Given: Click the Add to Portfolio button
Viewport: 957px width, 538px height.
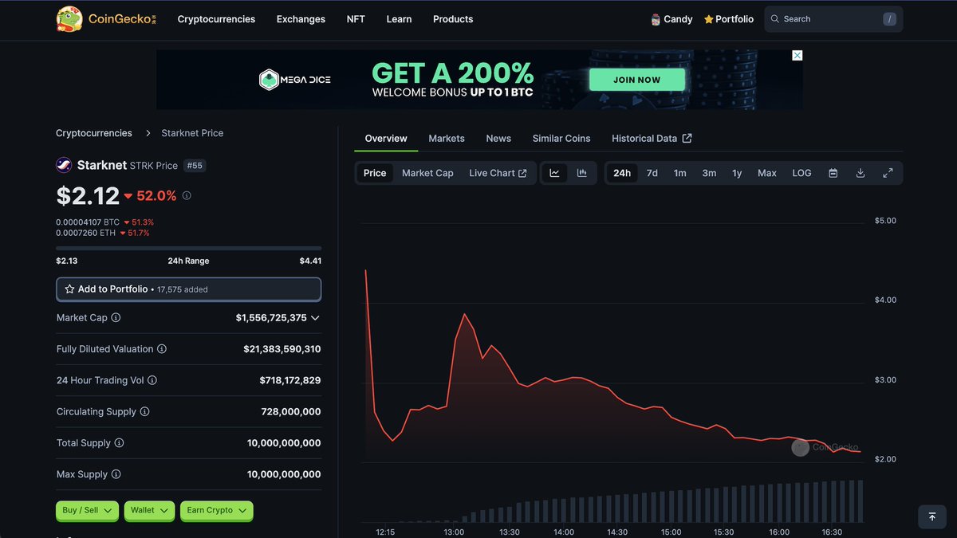Looking at the screenshot, I should click(x=189, y=289).
